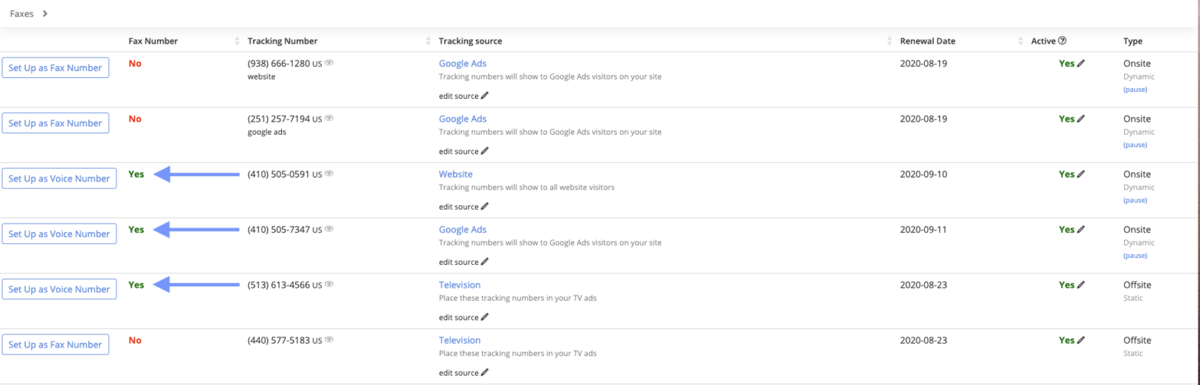
Task: Open Faxes breadcrumb item
Action: coord(22,13)
